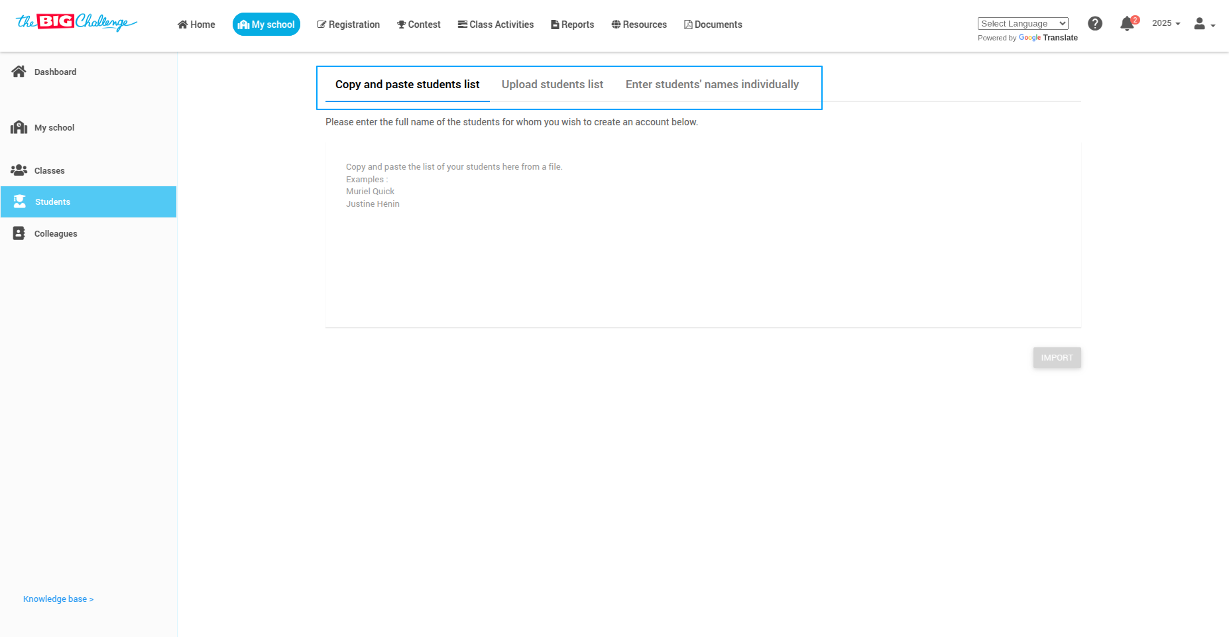1229x637 pixels.
Task: Click the Documents PDF icon
Action: click(688, 25)
